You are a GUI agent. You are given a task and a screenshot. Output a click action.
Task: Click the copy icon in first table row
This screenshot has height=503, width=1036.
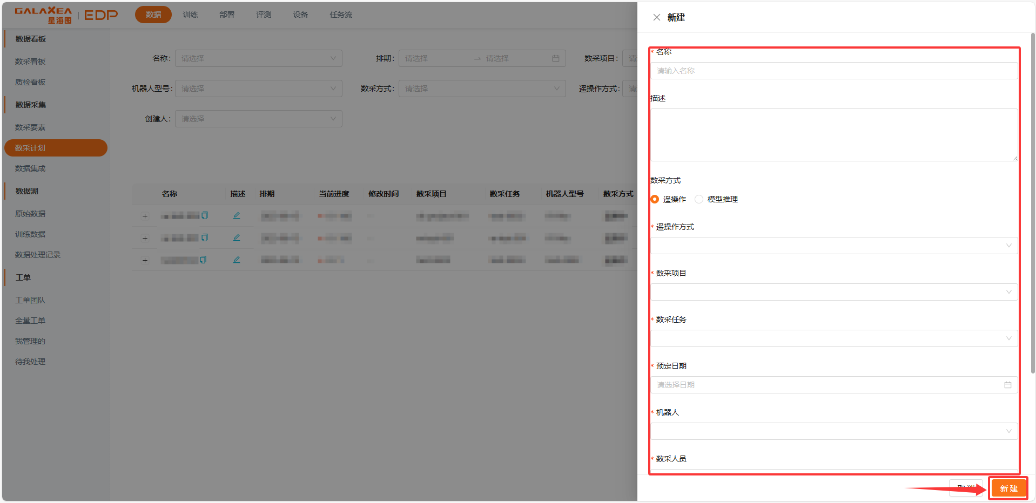[x=205, y=216]
